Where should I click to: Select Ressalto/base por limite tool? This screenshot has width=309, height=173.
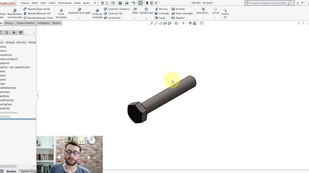click(38, 18)
